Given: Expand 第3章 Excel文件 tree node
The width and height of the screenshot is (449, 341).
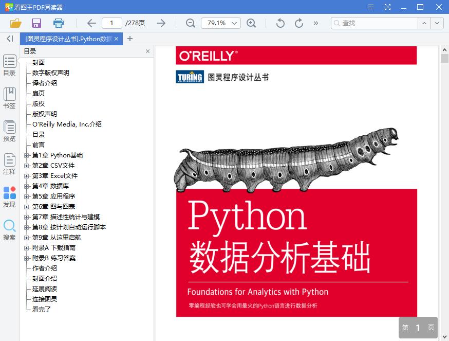Looking at the screenshot, I should click(x=26, y=176).
